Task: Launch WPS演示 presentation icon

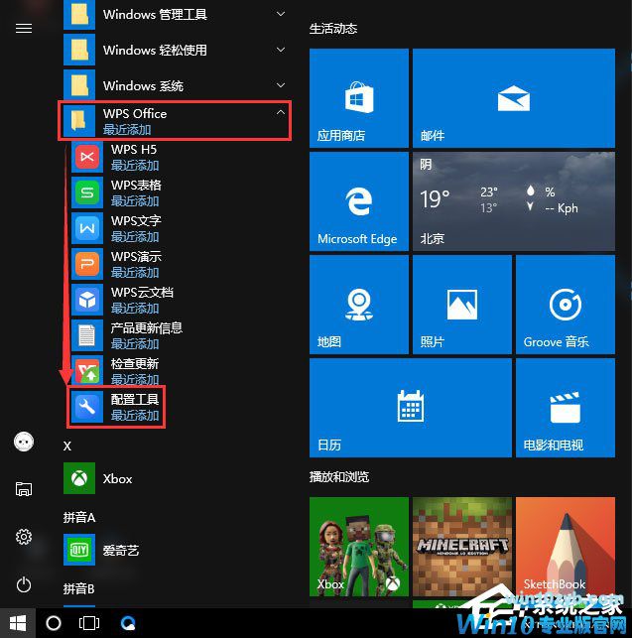Action: [x=87, y=264]
